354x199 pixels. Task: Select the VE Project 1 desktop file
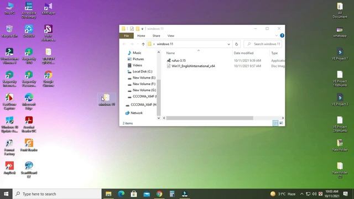point(340,54)
